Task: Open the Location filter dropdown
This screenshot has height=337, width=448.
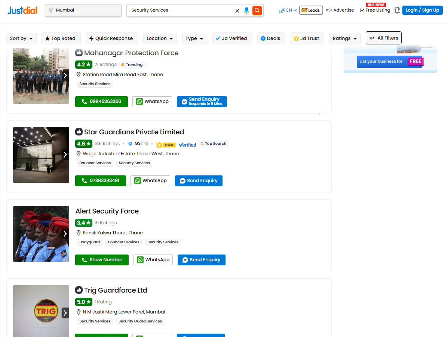Action: click(160, 38)
